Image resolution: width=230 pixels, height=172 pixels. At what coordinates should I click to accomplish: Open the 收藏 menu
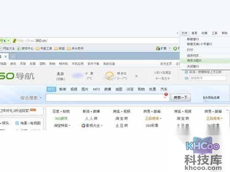click(x=204, y=33)
